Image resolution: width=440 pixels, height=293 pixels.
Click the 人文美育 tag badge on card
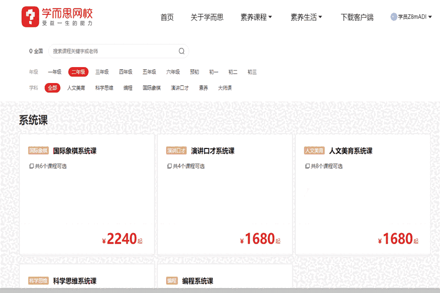[314, 151]
